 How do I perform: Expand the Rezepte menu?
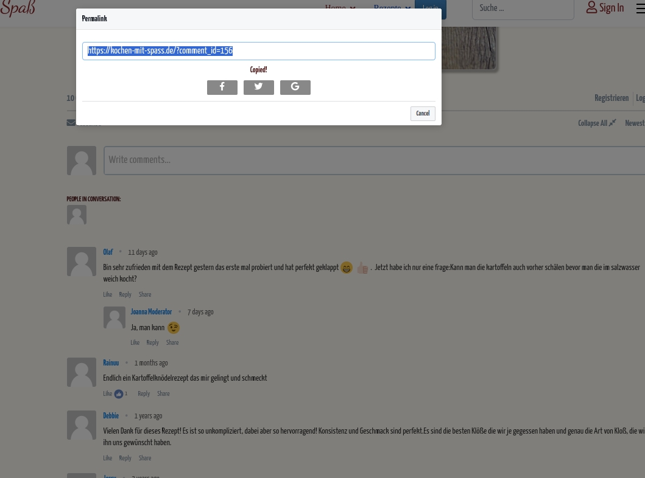click(392, 7)
